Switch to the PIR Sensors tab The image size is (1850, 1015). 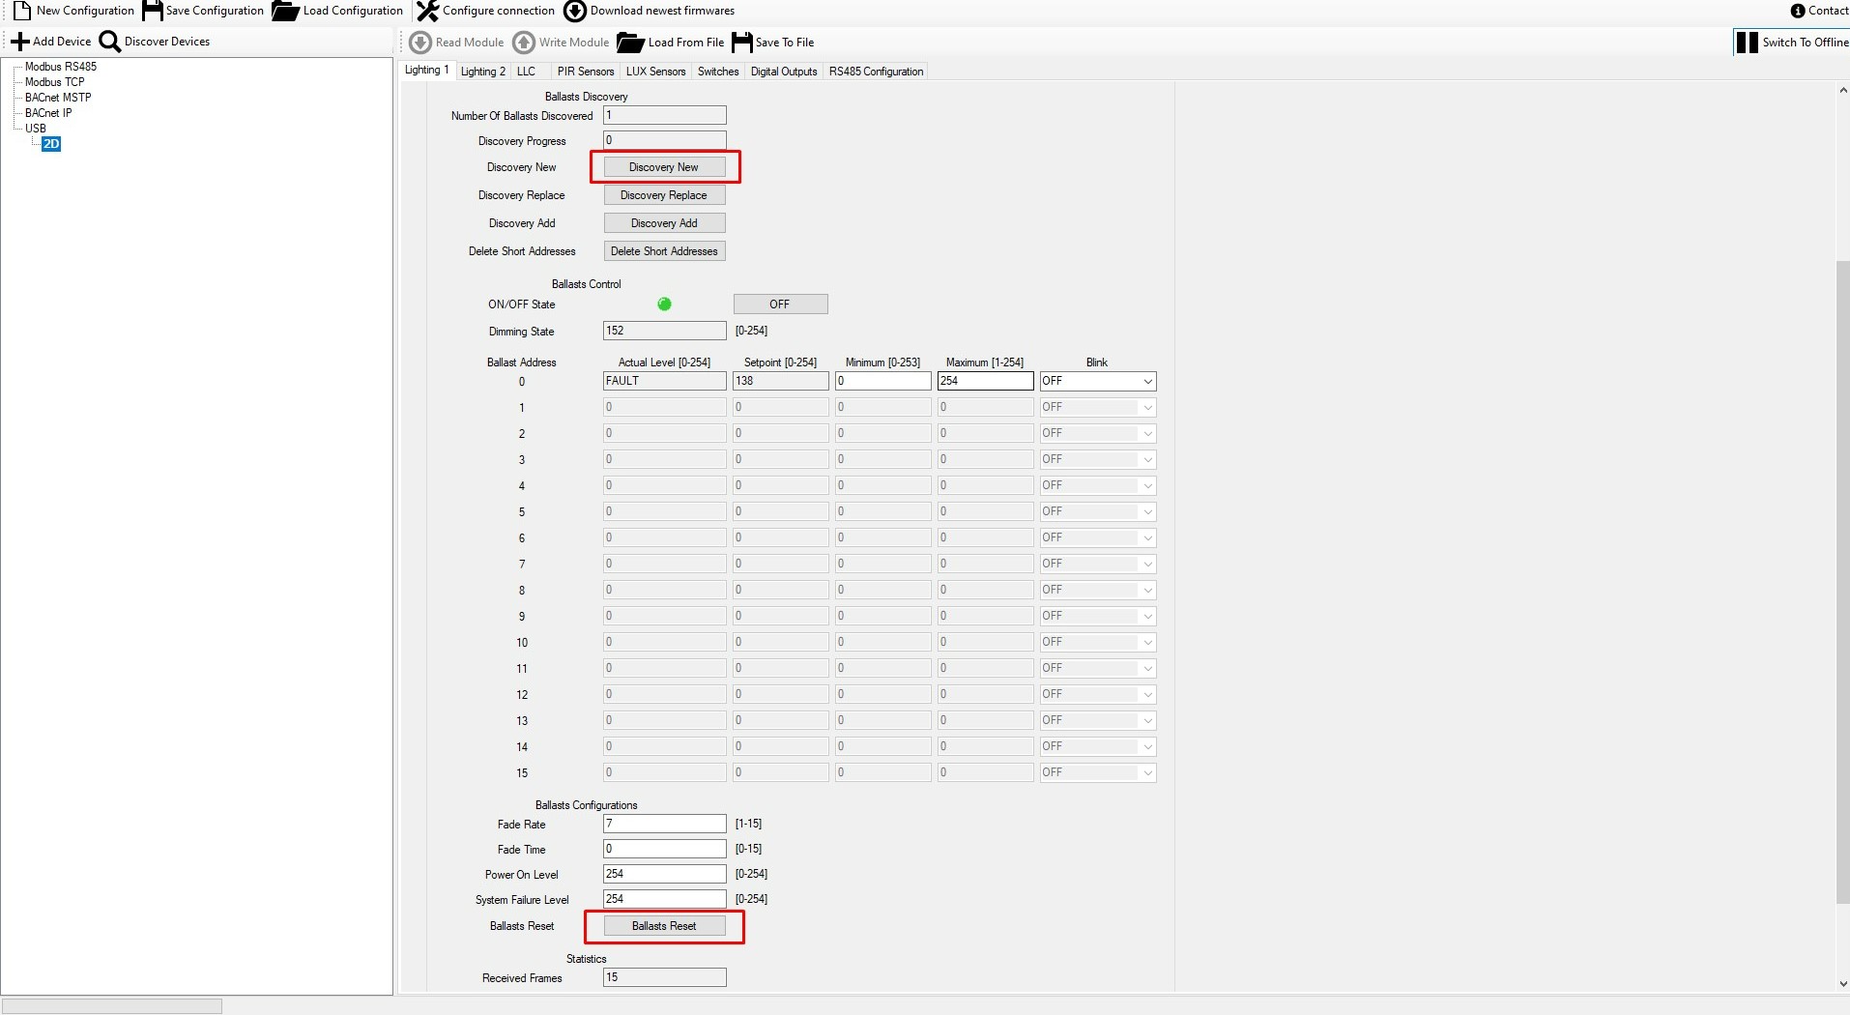point(585,72)
